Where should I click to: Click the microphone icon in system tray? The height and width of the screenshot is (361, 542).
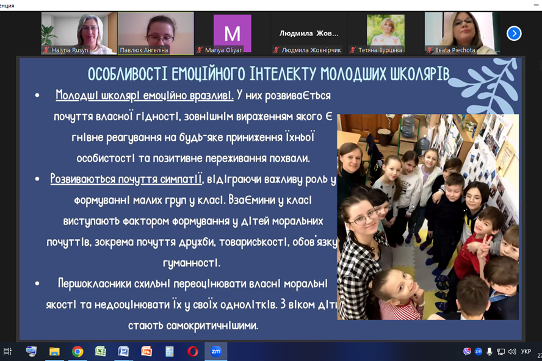click(x=490, y=352)
